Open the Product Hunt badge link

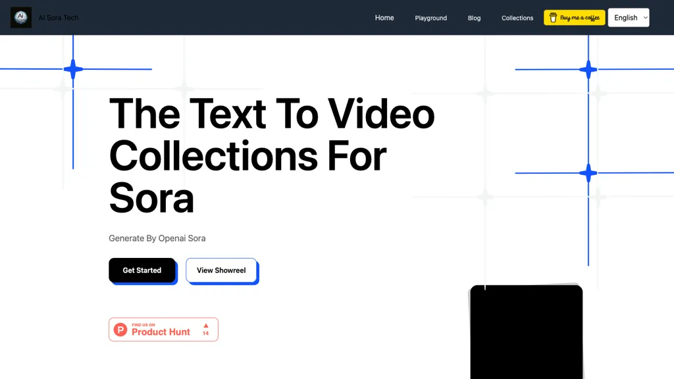click(163, 330)
